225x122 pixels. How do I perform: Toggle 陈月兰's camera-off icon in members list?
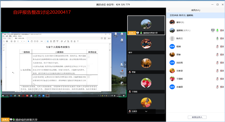coord(222,38)
